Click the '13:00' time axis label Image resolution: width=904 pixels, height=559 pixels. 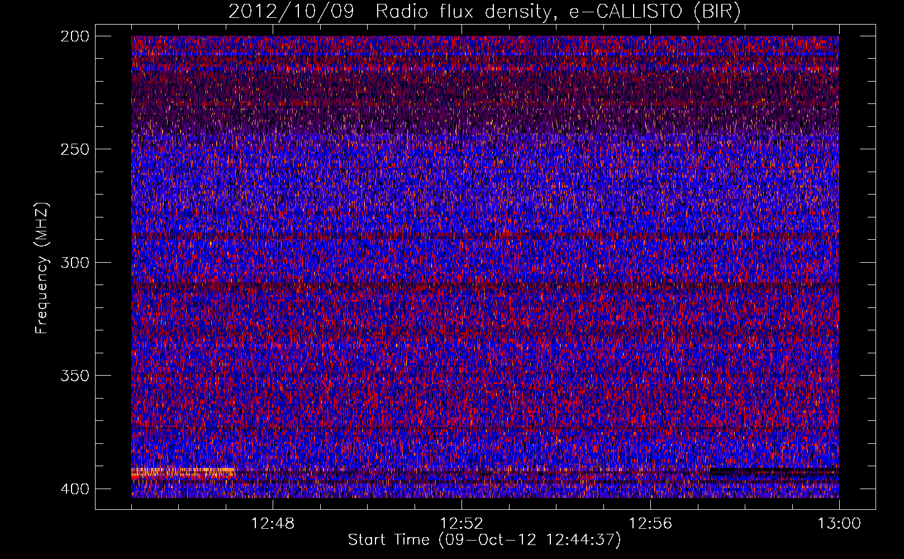click(839, 524)
